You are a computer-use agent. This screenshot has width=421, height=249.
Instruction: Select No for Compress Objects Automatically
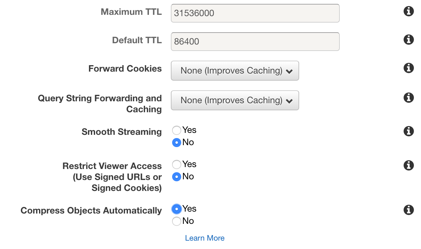pyautogui.click(x=176, y=221)
